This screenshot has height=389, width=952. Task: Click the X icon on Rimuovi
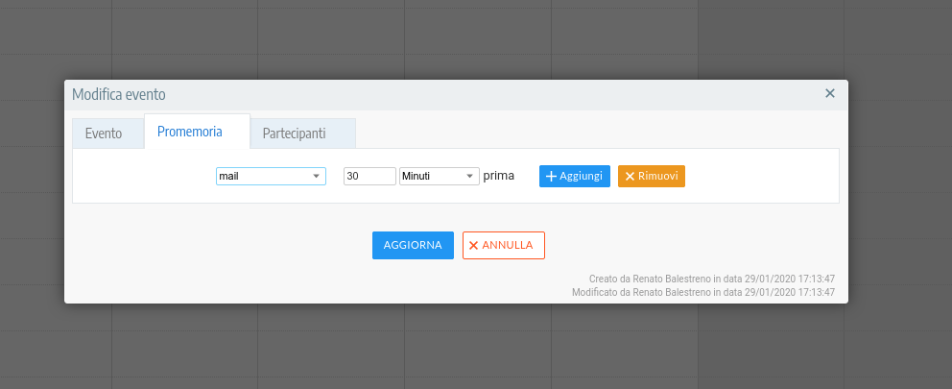pyautogui.click(x=631, y=177)
